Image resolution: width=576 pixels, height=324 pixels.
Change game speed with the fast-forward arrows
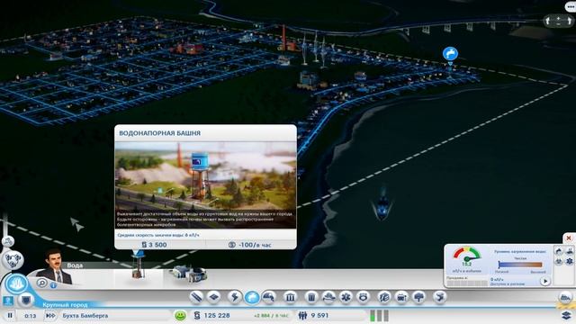click(50, 316)
